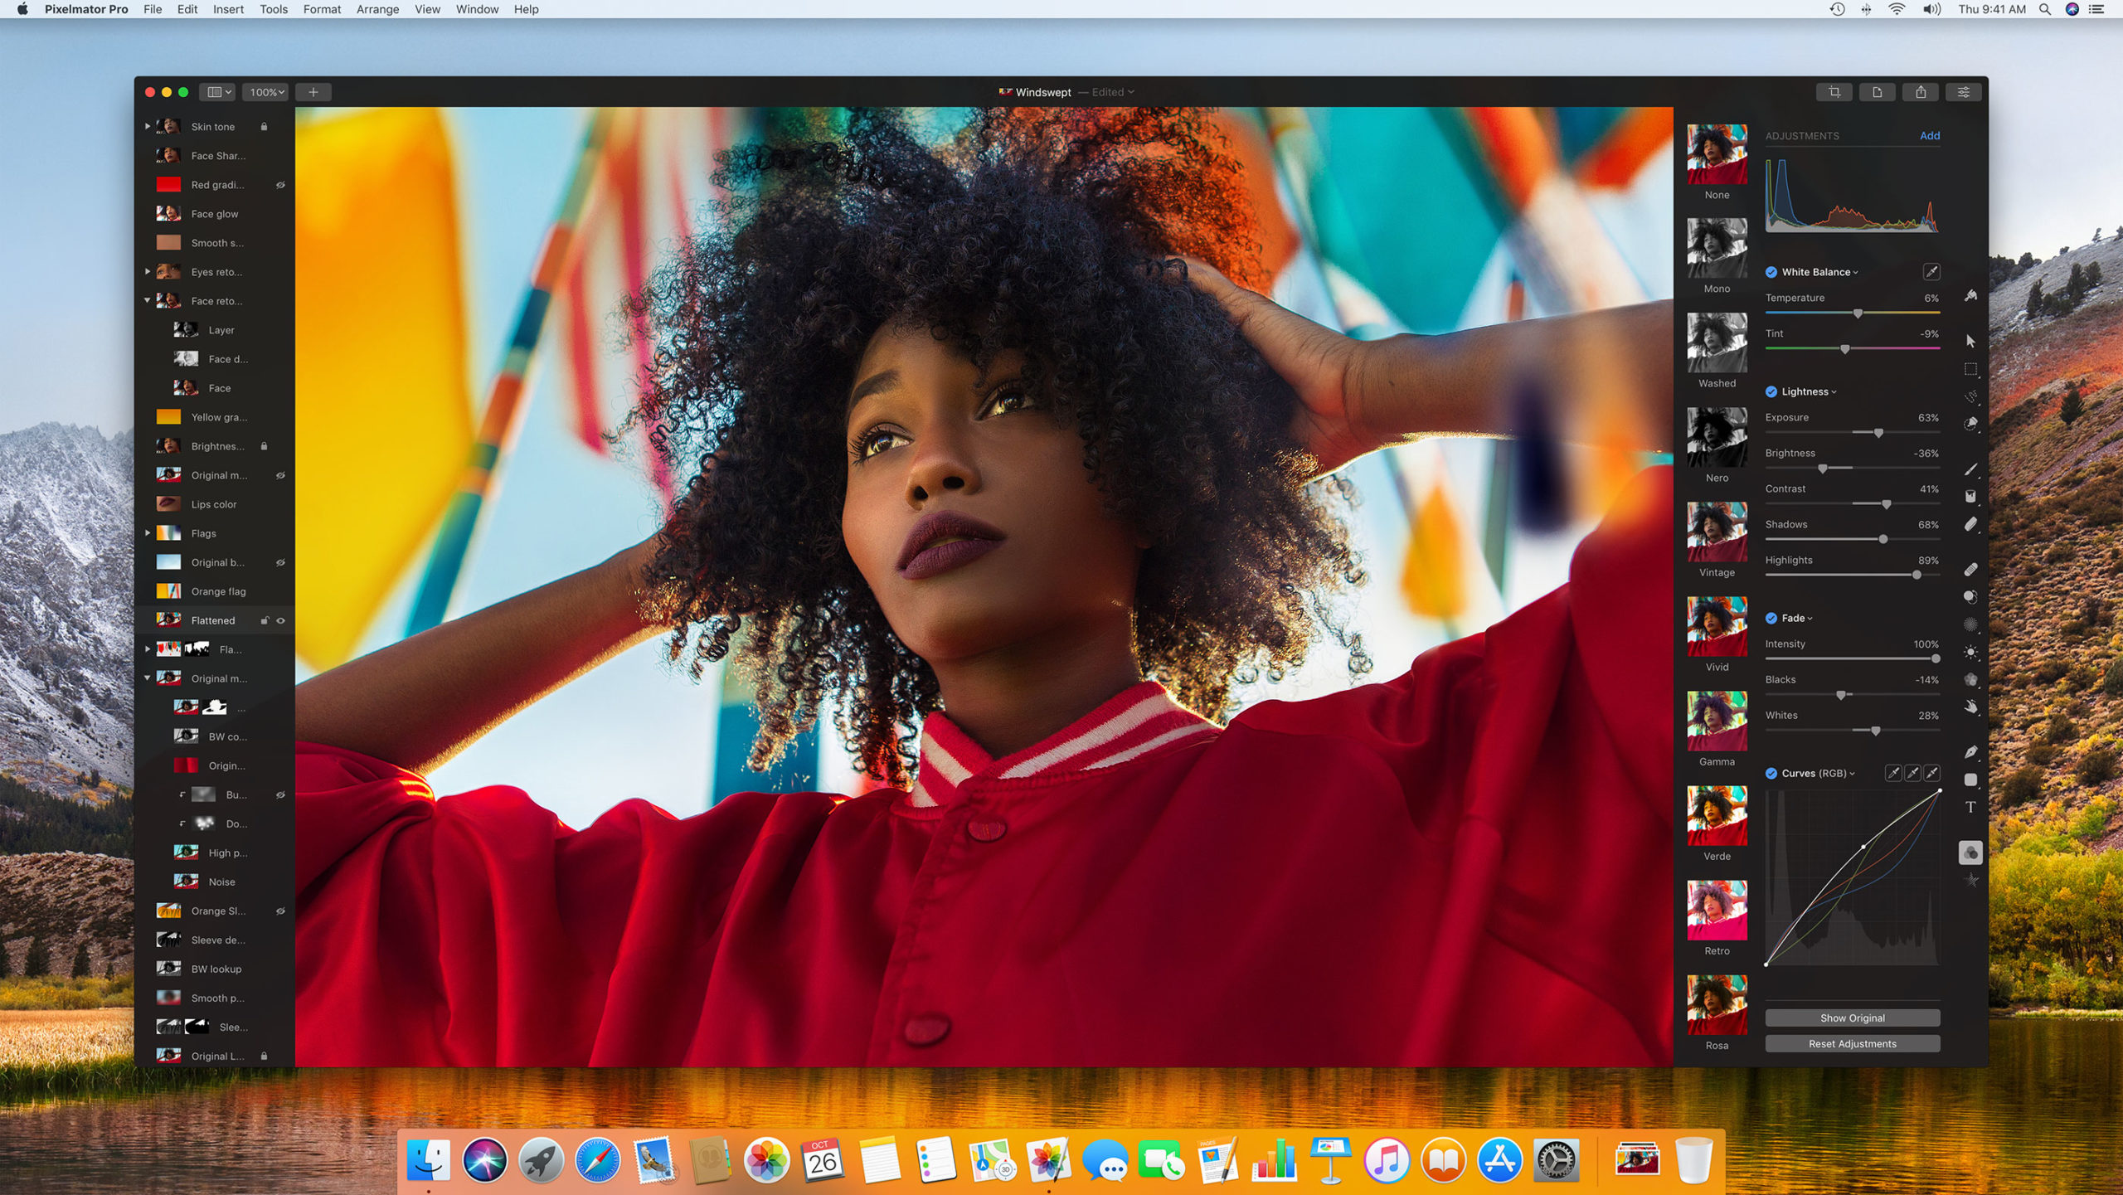
Task: Click the Show Original button
Action: tap(1852, 1018)
